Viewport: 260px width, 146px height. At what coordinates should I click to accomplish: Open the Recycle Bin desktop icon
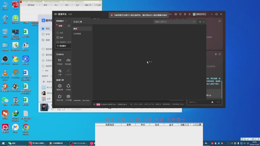click(x=5, y=33)
